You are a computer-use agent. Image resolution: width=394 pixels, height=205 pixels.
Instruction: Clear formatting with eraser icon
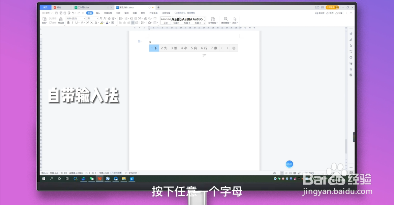pos(109,18)
